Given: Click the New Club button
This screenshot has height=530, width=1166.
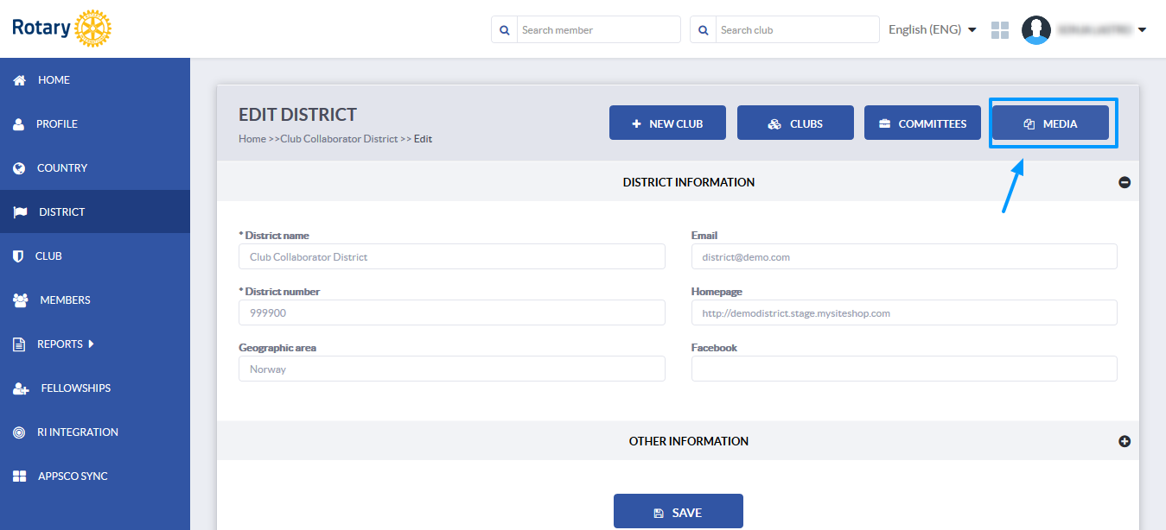Looking at the screenshot, I should [667, 123].
